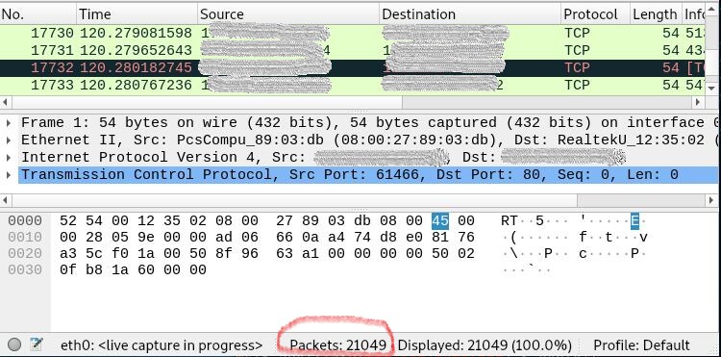Click the Source column header
This screenshot has height=357, width=721.
point(288,14)
